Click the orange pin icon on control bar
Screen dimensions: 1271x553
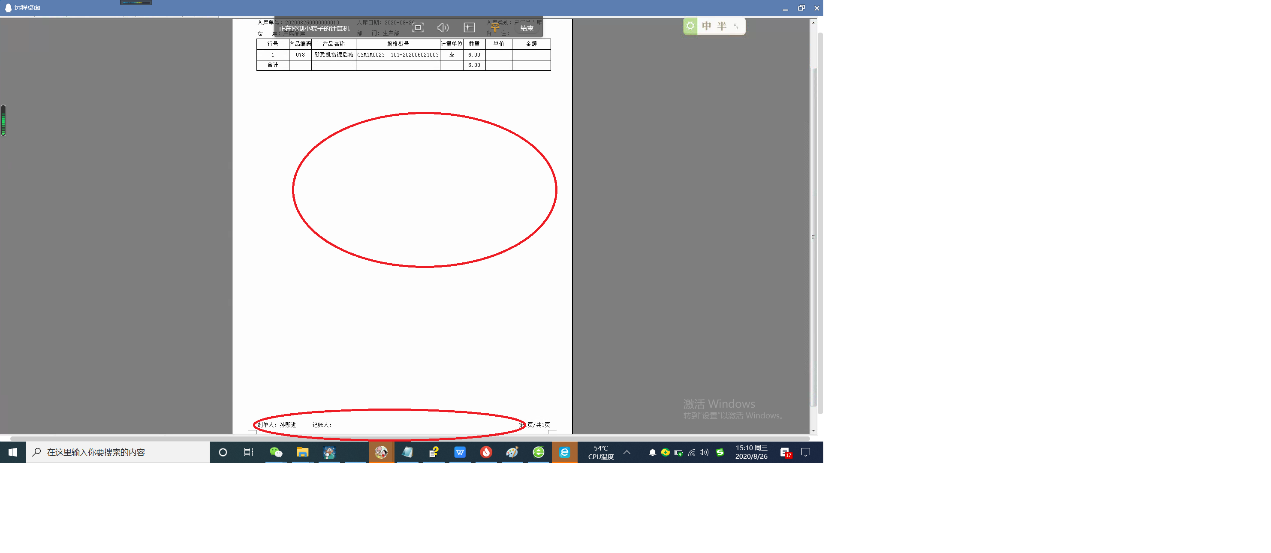coord(495,27)
